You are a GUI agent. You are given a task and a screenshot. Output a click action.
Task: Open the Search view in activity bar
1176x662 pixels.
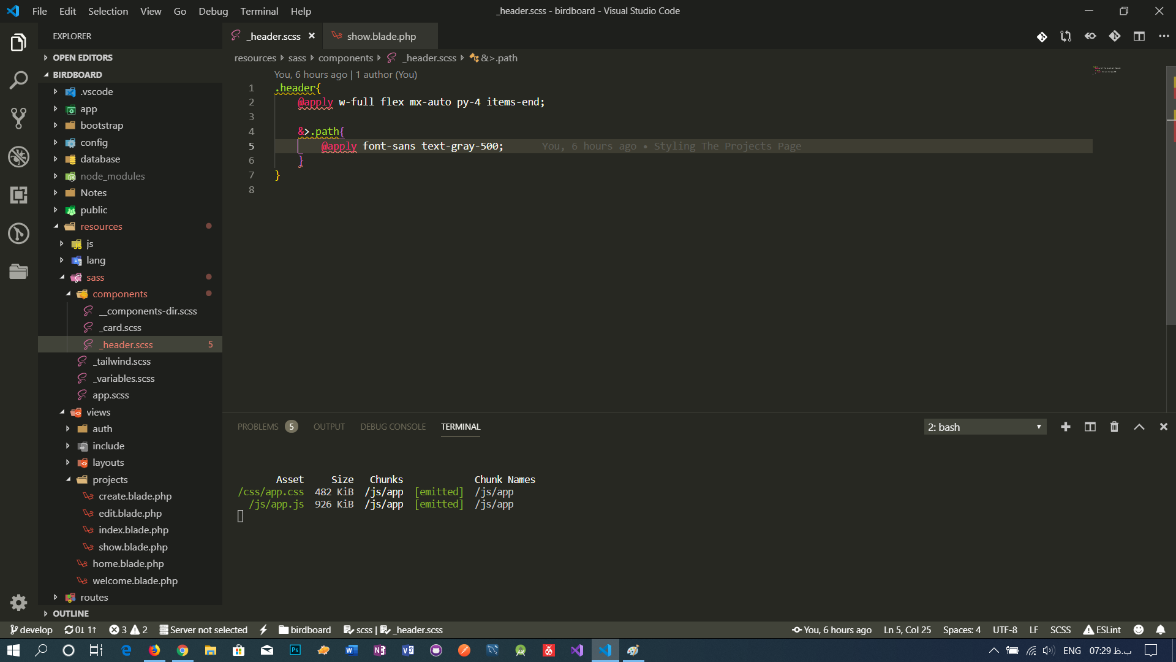point(18,80)
